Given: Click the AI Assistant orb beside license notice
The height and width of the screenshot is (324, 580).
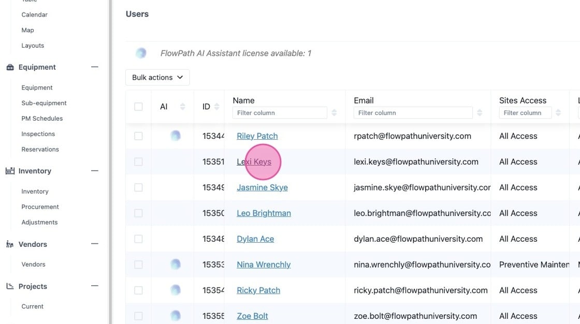Looking at the screenshot, I should click(141, 53).
